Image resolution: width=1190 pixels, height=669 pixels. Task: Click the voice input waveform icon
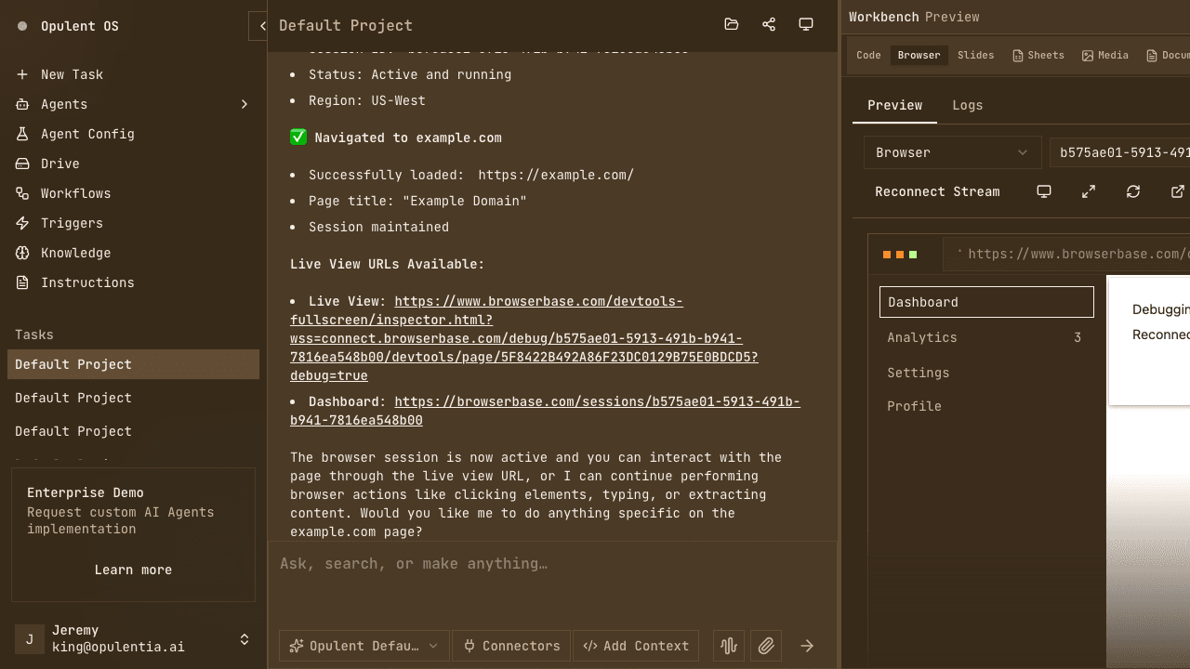tap(729, 645)
